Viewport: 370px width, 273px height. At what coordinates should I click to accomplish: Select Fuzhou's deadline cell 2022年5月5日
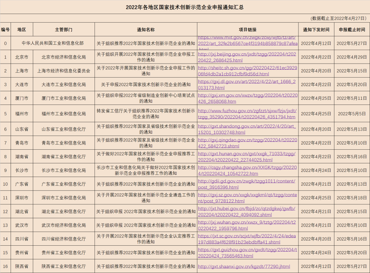[352, 114]
